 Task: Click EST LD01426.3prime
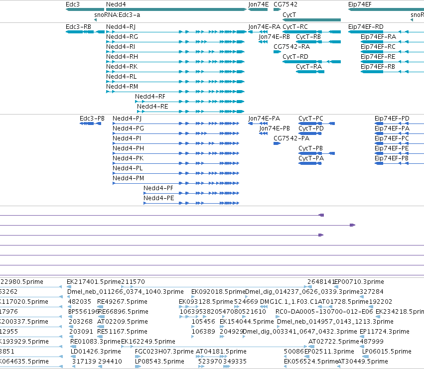(96, 352)
